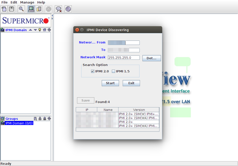The height and width of the screenshot is (166, 238).
Task: Click the Det... button beside Network Mask
Action: pyautogui.click(x=151, y=58)
